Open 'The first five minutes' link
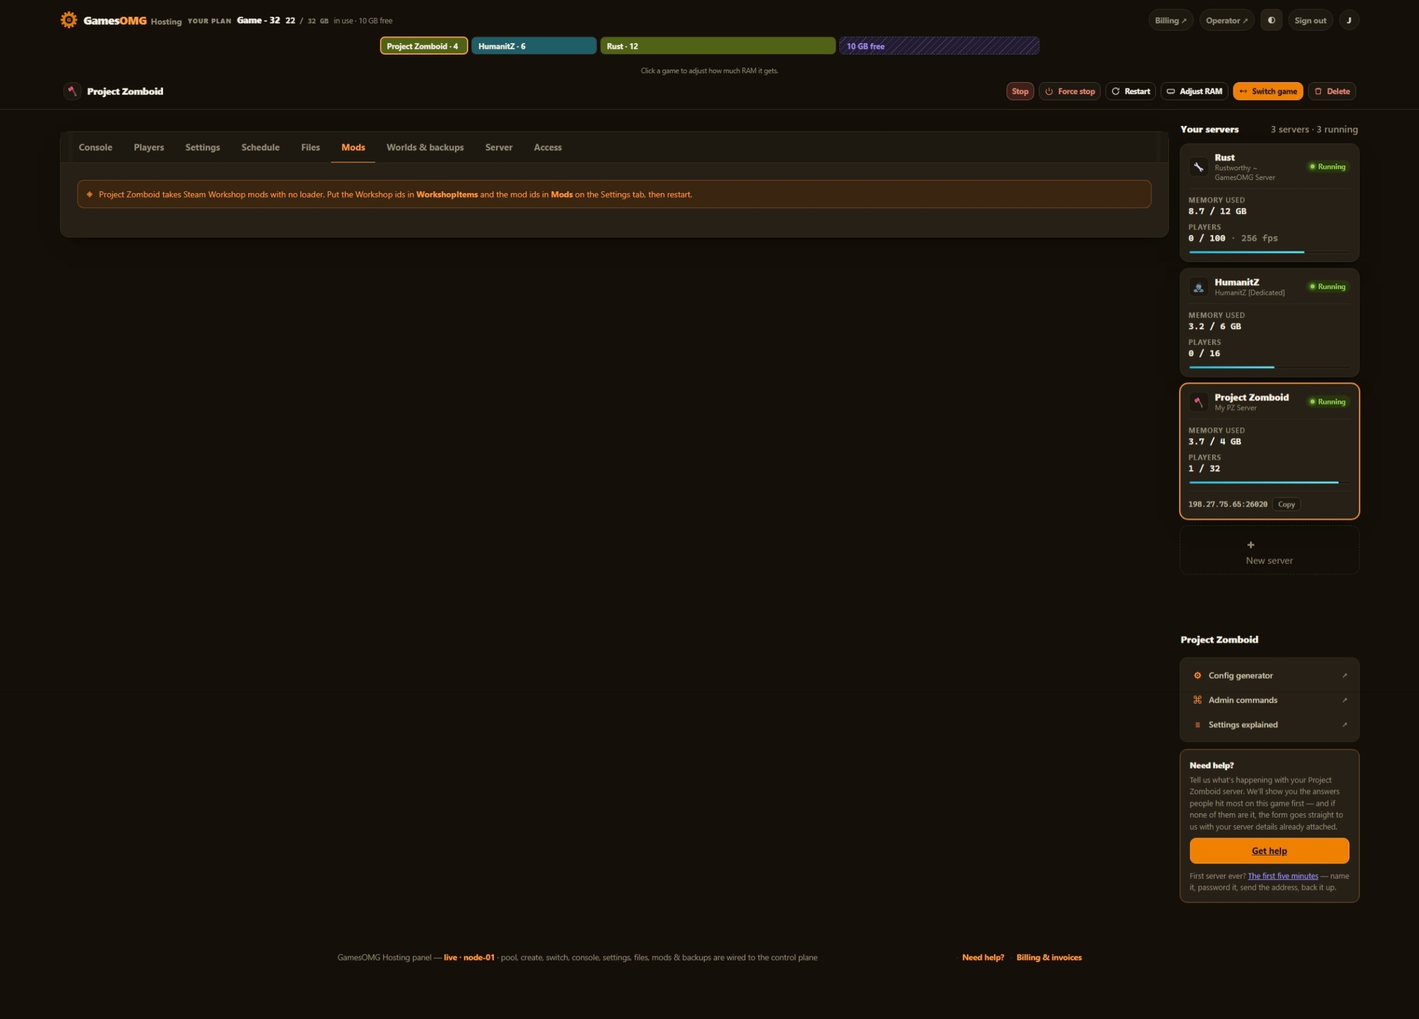 (1282, 876)
